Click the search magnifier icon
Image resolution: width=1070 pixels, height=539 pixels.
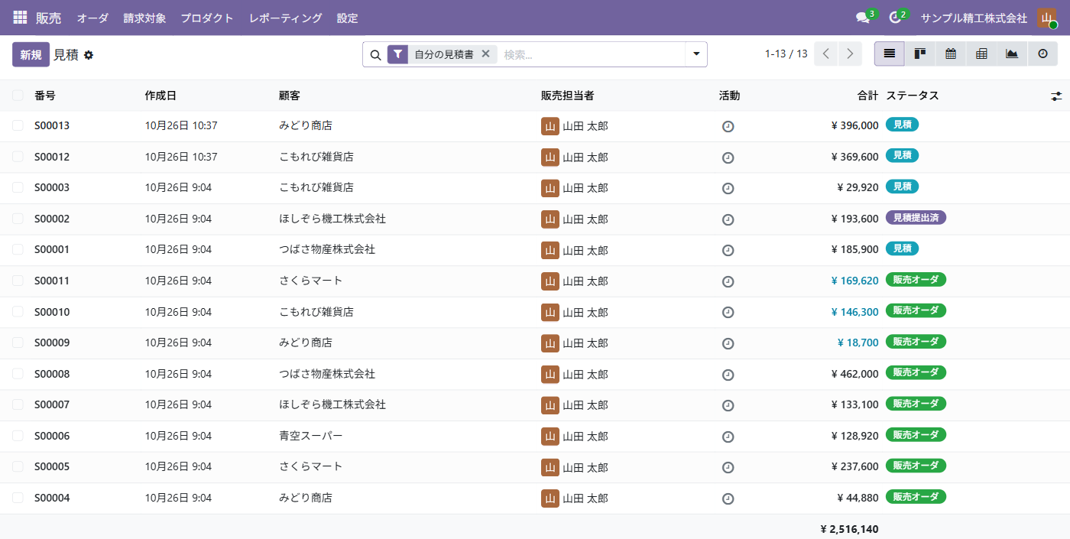coord(375,54)
